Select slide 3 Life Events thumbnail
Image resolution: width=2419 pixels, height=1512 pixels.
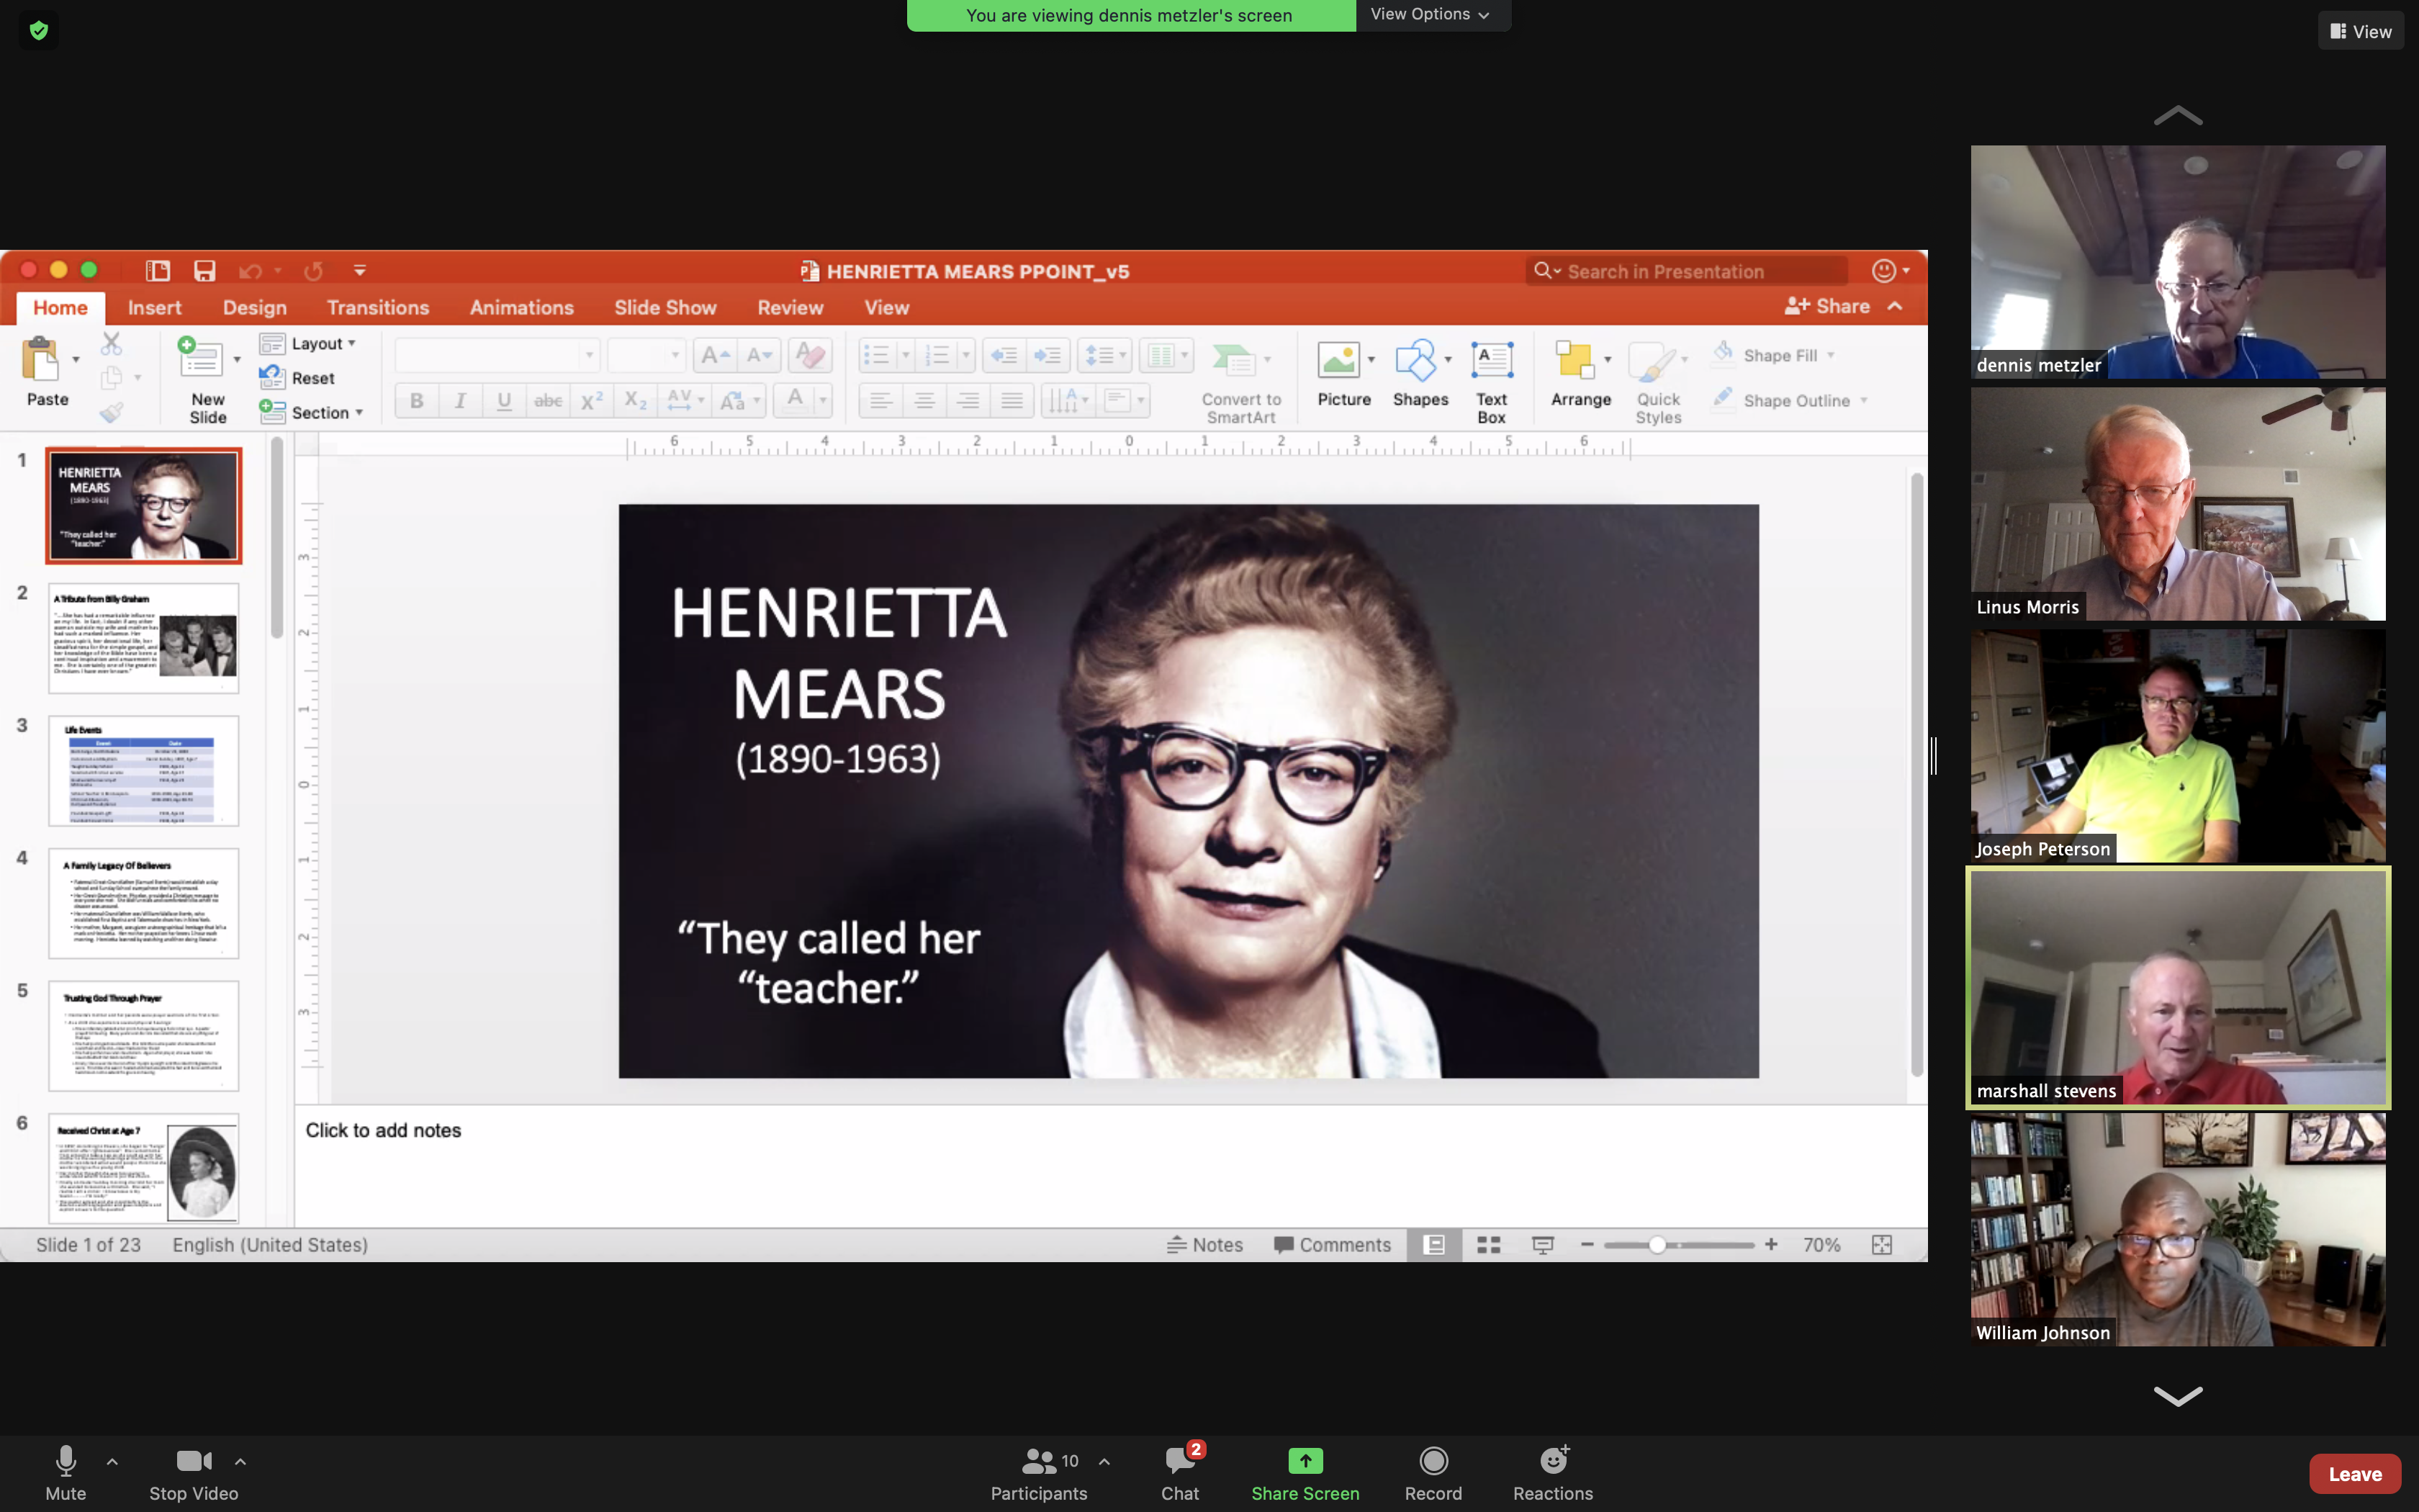tap(144, 771)
